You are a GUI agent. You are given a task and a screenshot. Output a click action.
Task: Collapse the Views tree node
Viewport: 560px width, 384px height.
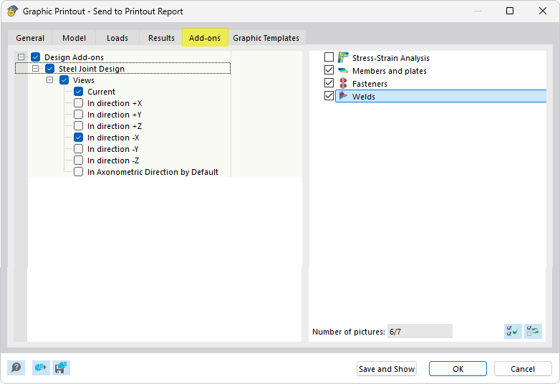click(50, 80)
